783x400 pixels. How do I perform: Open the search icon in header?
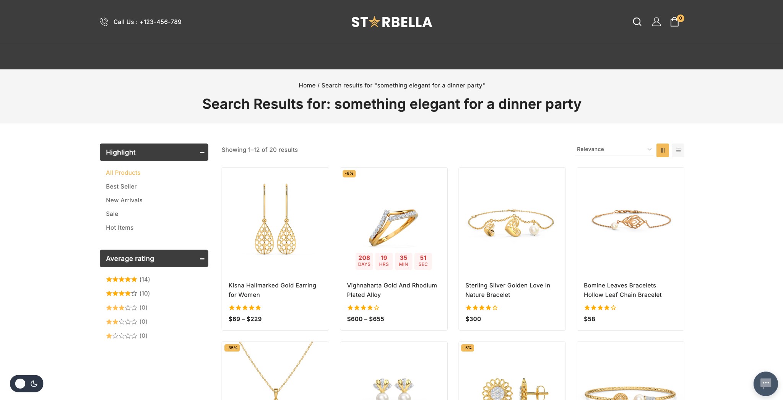click(637, 22)
